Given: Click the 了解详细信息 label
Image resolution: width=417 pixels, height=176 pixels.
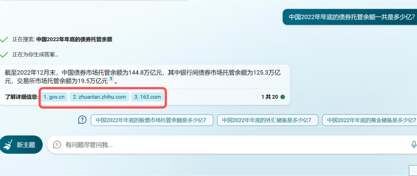Looking at the screenshot, I should pyautogui.click(x=22, y=97).
